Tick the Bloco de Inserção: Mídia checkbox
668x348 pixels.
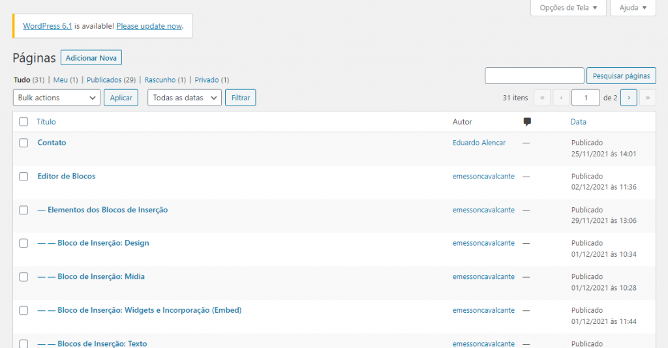coord(23,276)
